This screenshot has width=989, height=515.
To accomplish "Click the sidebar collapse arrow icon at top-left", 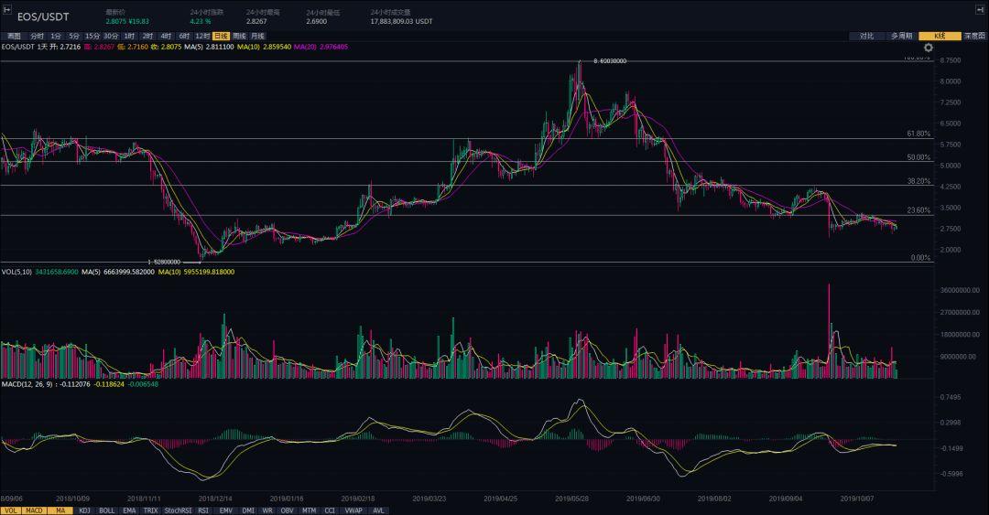I will coord(7,9).
